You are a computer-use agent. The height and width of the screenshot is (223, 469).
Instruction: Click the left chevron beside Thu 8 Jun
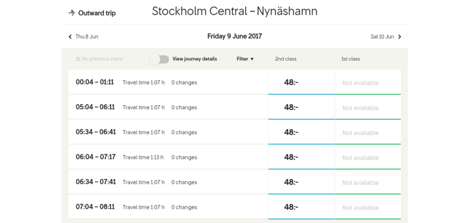[x=70, y=37]
